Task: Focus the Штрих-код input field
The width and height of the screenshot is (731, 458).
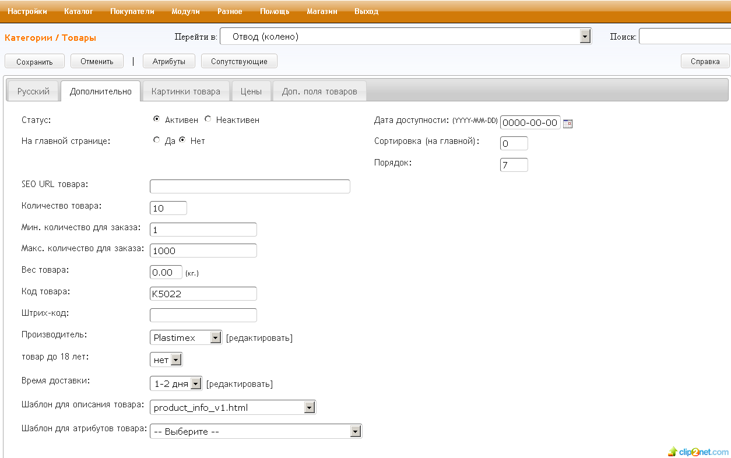Action: [x=203, y=315]
